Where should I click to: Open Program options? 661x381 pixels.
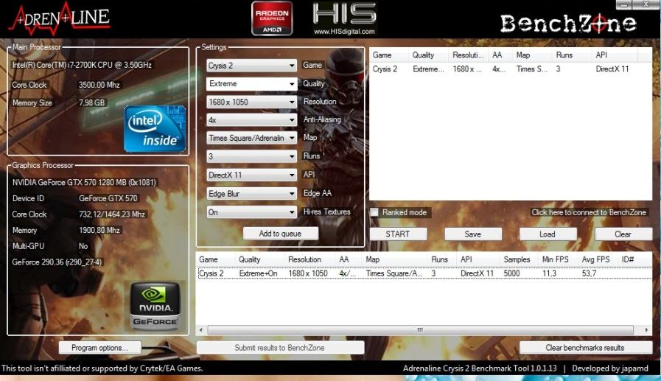[100, 348]
